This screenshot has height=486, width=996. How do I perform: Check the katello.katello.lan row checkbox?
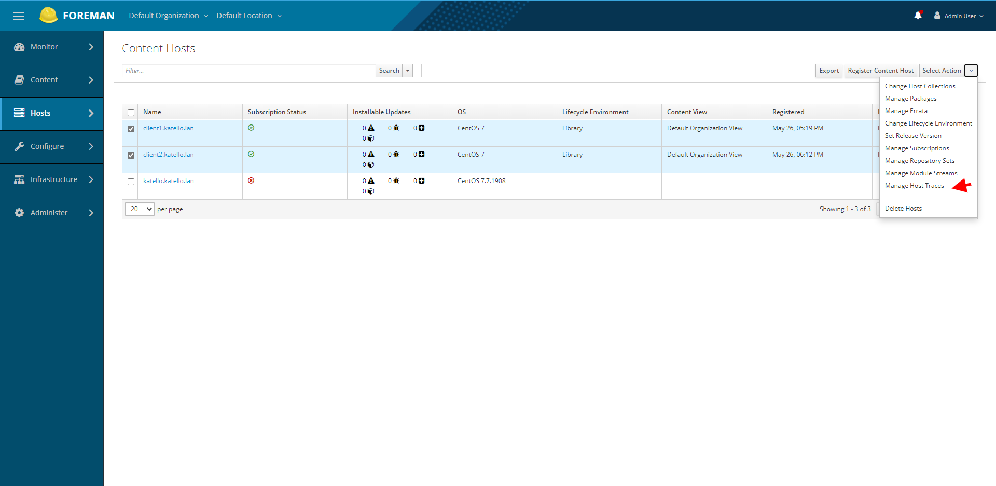[131, 182]
